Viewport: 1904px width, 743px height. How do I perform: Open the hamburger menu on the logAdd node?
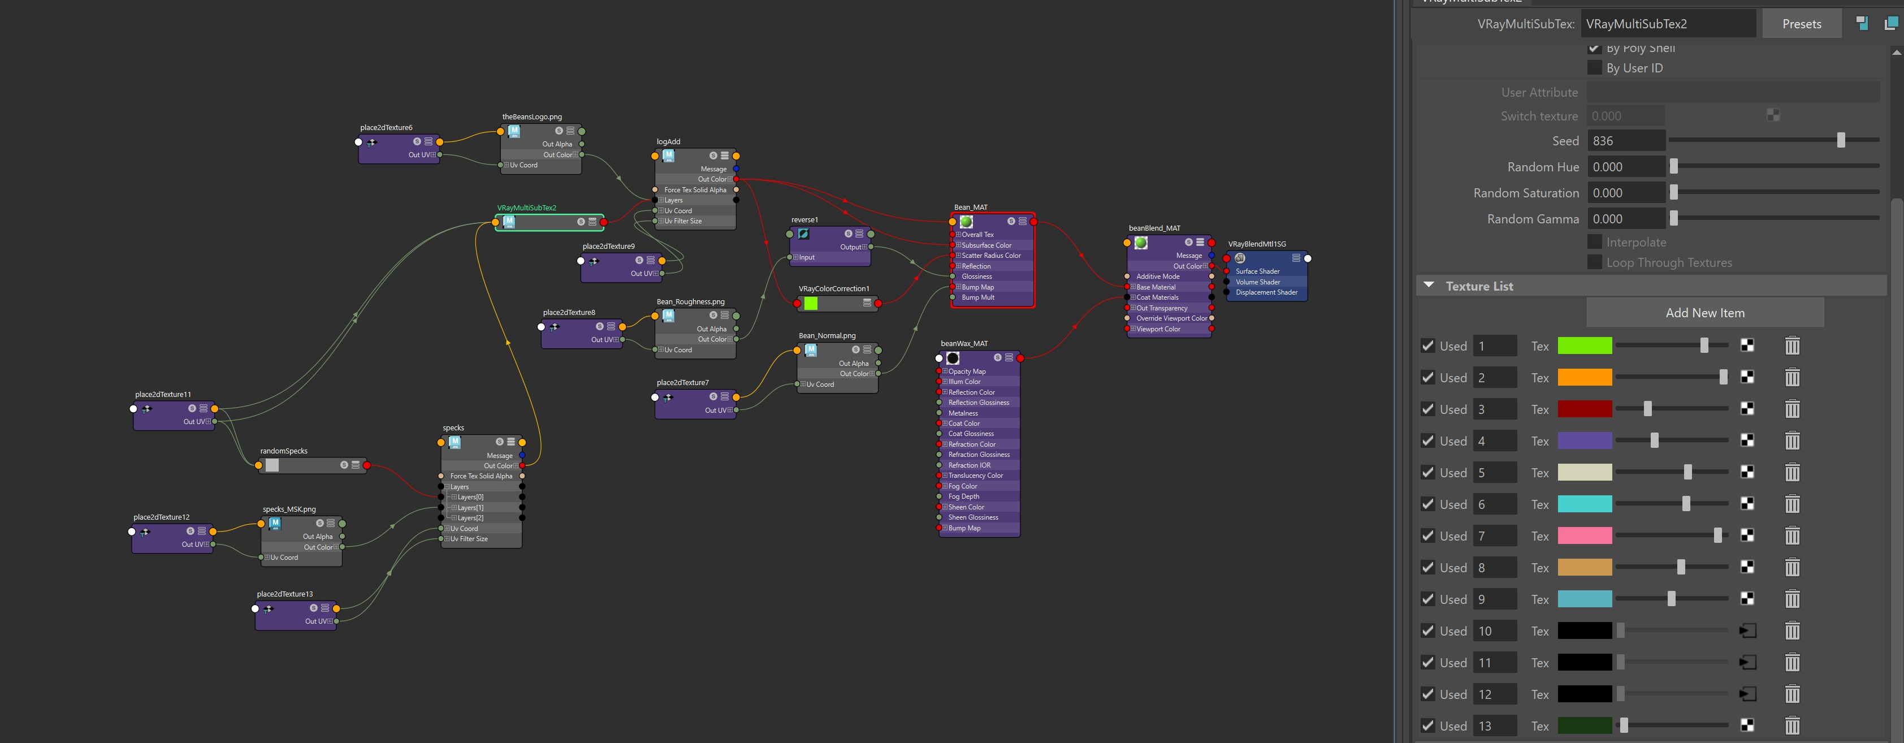tap(725, 156)
